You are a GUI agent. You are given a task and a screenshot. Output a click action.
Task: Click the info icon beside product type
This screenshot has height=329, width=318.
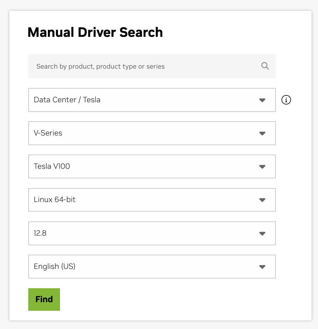click(286, 100)
